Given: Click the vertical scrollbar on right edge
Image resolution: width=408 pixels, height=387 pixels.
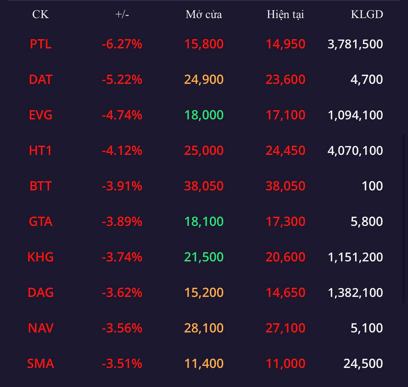Looking at the screenshot, I should 403,218.
